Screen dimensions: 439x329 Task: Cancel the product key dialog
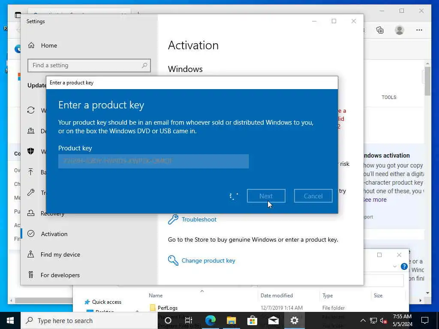coord(313,196)
